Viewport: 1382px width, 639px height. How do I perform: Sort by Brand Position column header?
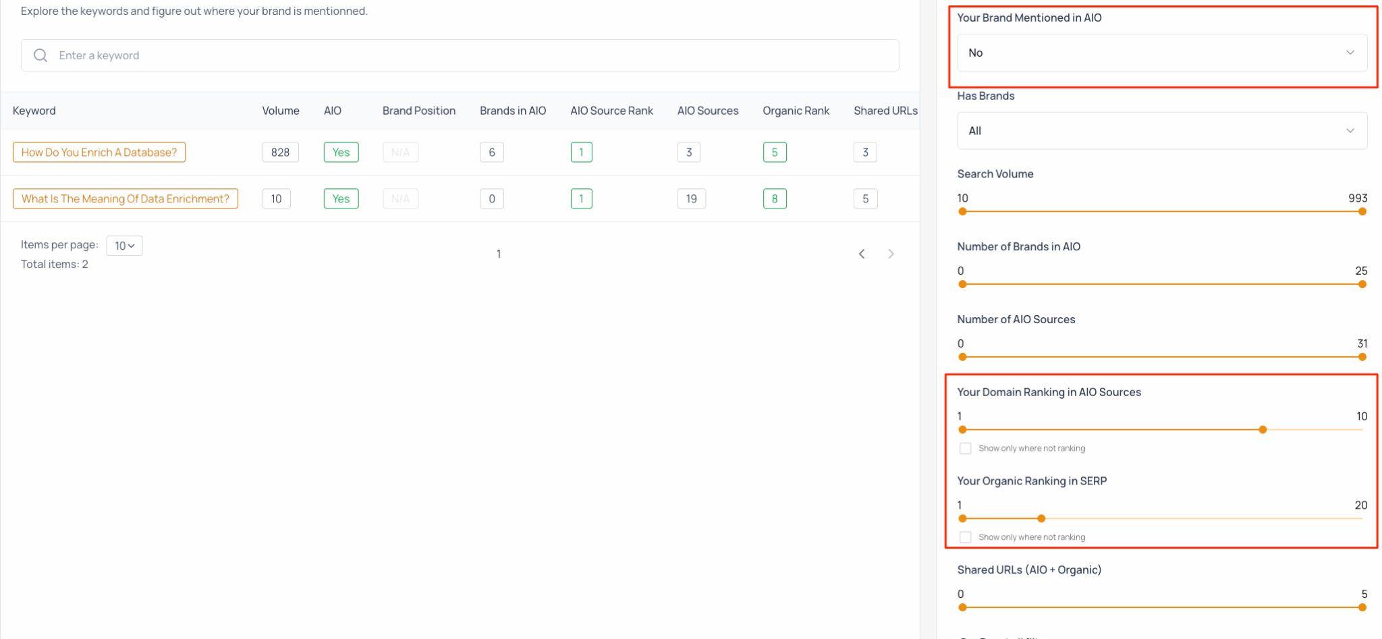418,111
